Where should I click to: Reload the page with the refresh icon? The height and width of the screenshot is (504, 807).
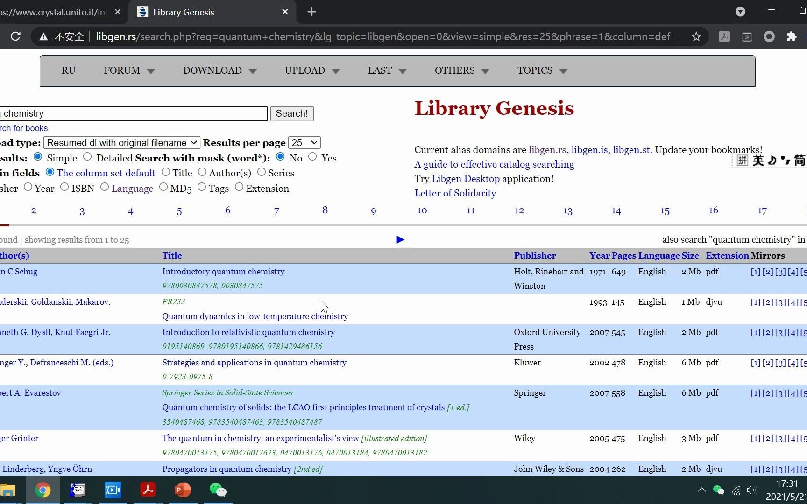click(15, 36)
